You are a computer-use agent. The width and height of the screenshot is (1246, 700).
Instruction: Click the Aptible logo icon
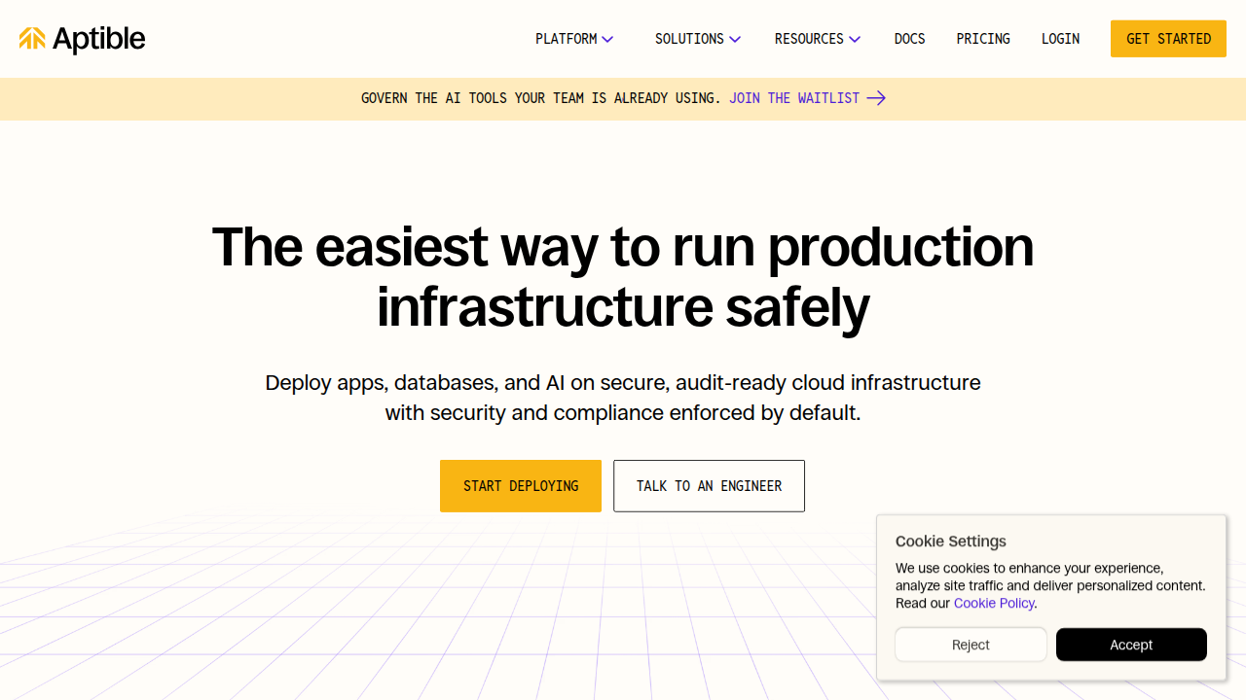pos(32,39)
